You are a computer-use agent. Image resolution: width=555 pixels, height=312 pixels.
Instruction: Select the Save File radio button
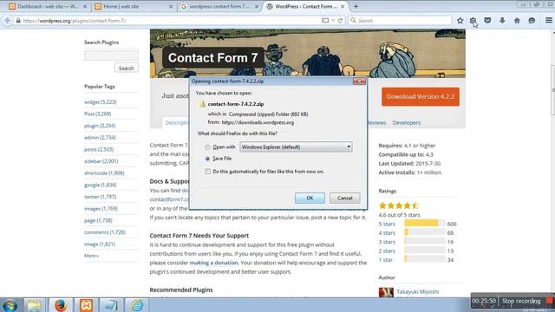[x=207, y=159]
